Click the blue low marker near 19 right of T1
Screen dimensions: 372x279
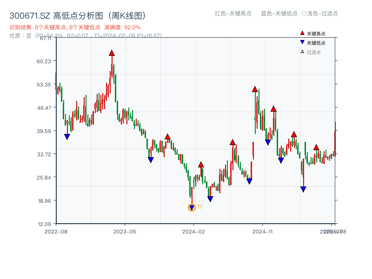(210, 199)
